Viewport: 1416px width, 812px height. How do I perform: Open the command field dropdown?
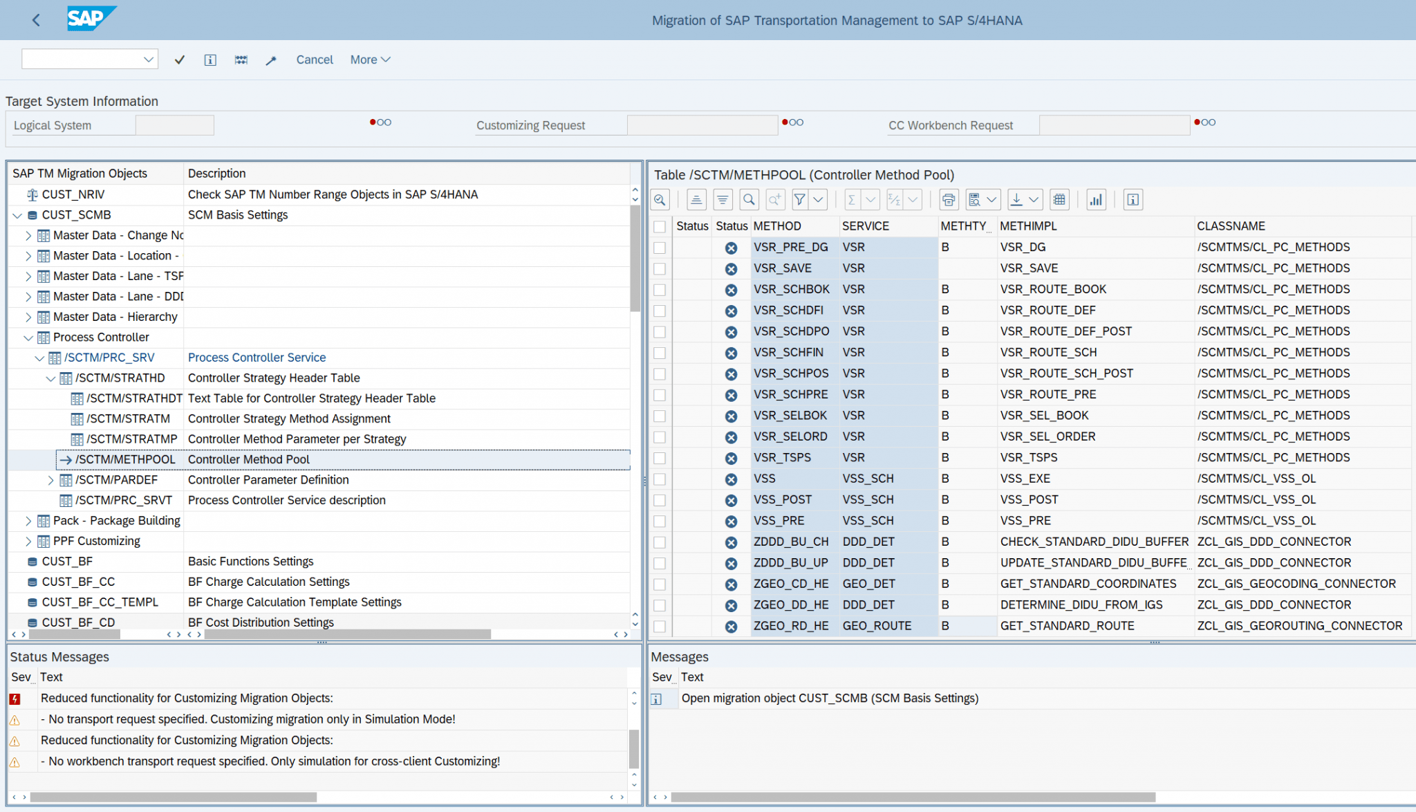coord(148,59)
